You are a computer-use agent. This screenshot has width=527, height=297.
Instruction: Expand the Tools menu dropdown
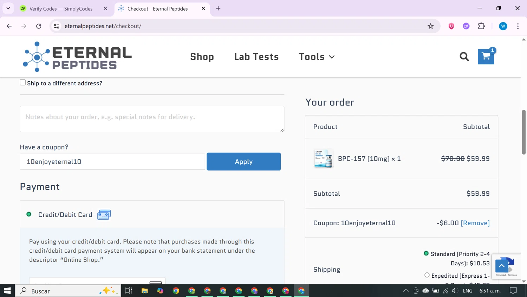[x=317, y=57]
